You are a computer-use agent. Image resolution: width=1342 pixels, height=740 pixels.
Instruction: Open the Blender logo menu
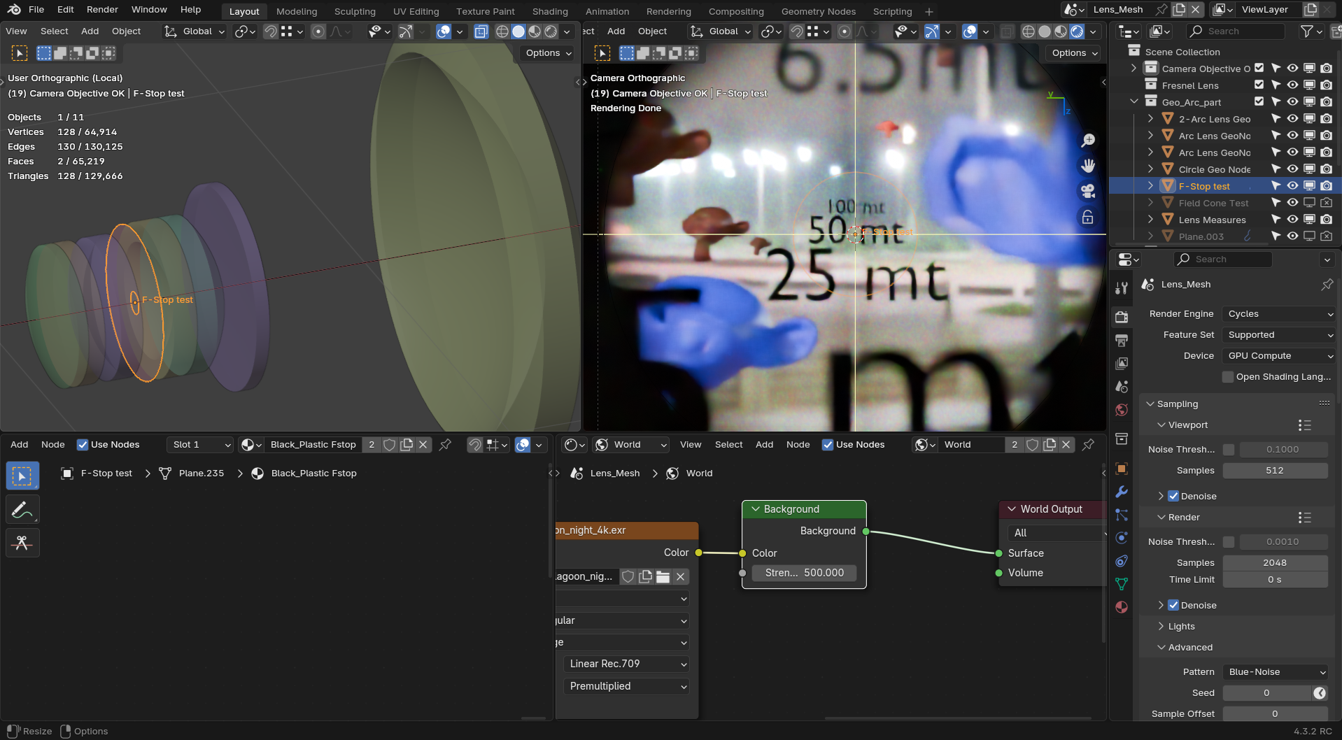tap(14, 9)
